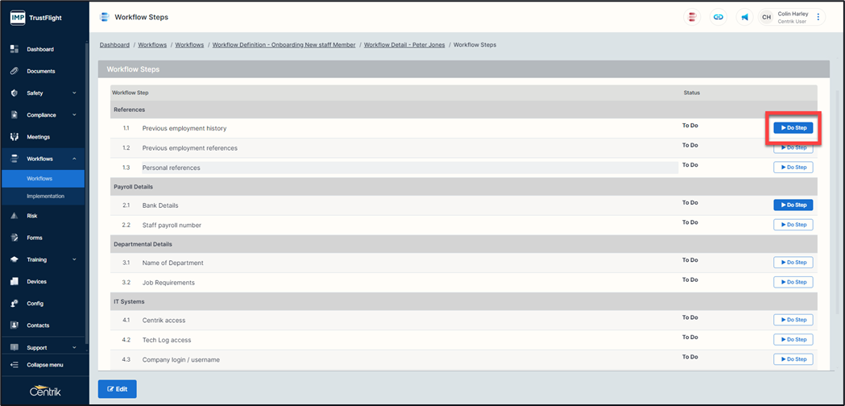Click the Config gears icon
The image size is (845, 406).
pos(14,304)
